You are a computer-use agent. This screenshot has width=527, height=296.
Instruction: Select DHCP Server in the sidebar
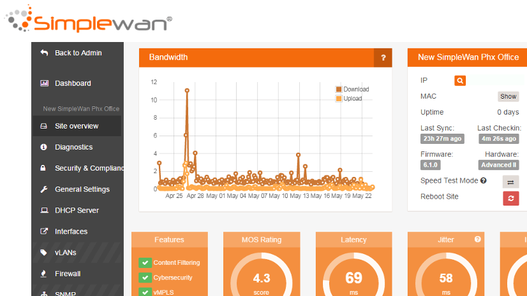pyautogui.click(x=77, y=210)
